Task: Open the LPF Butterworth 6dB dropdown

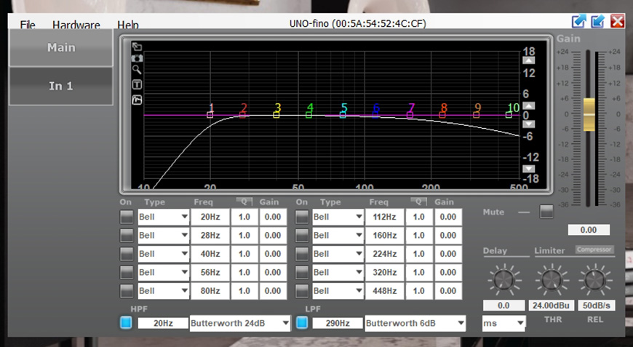Action: [415, 323]
